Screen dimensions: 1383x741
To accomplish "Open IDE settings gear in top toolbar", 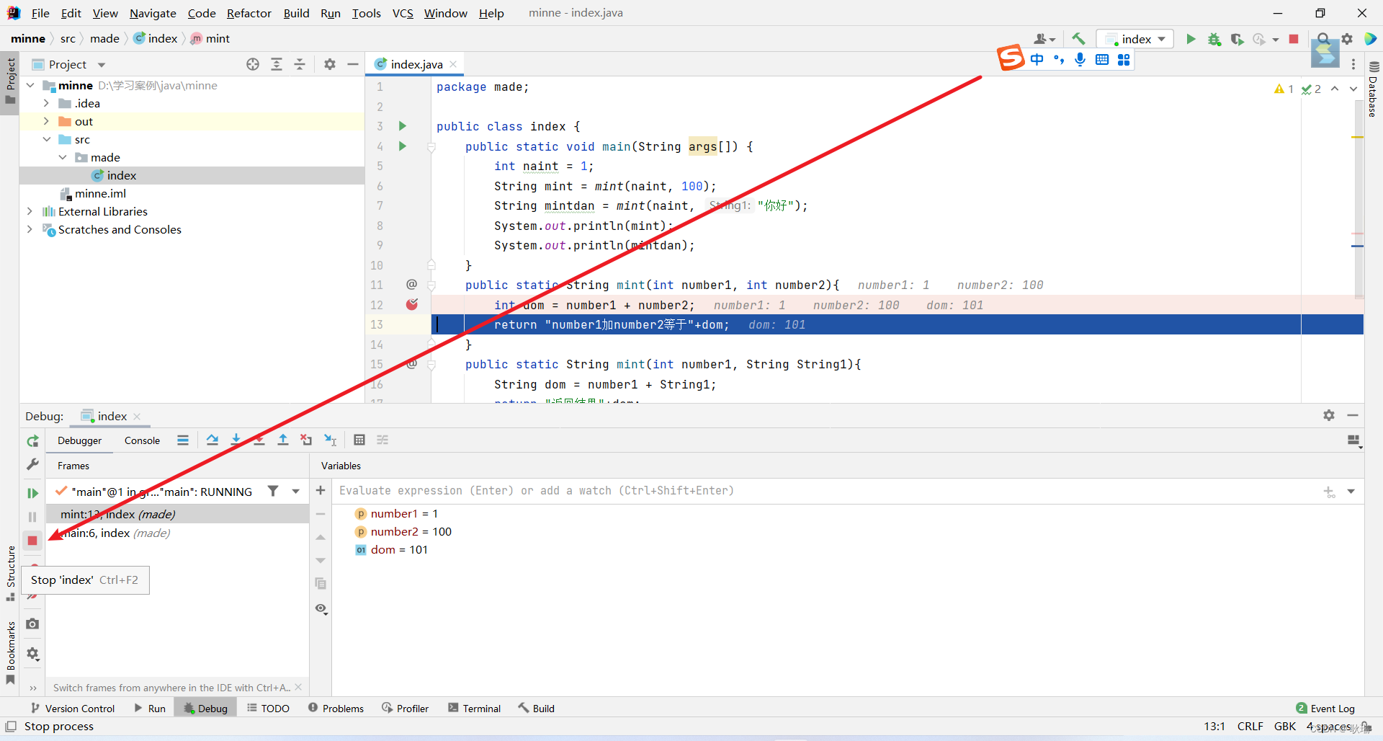I will (x=1347, y=39).
